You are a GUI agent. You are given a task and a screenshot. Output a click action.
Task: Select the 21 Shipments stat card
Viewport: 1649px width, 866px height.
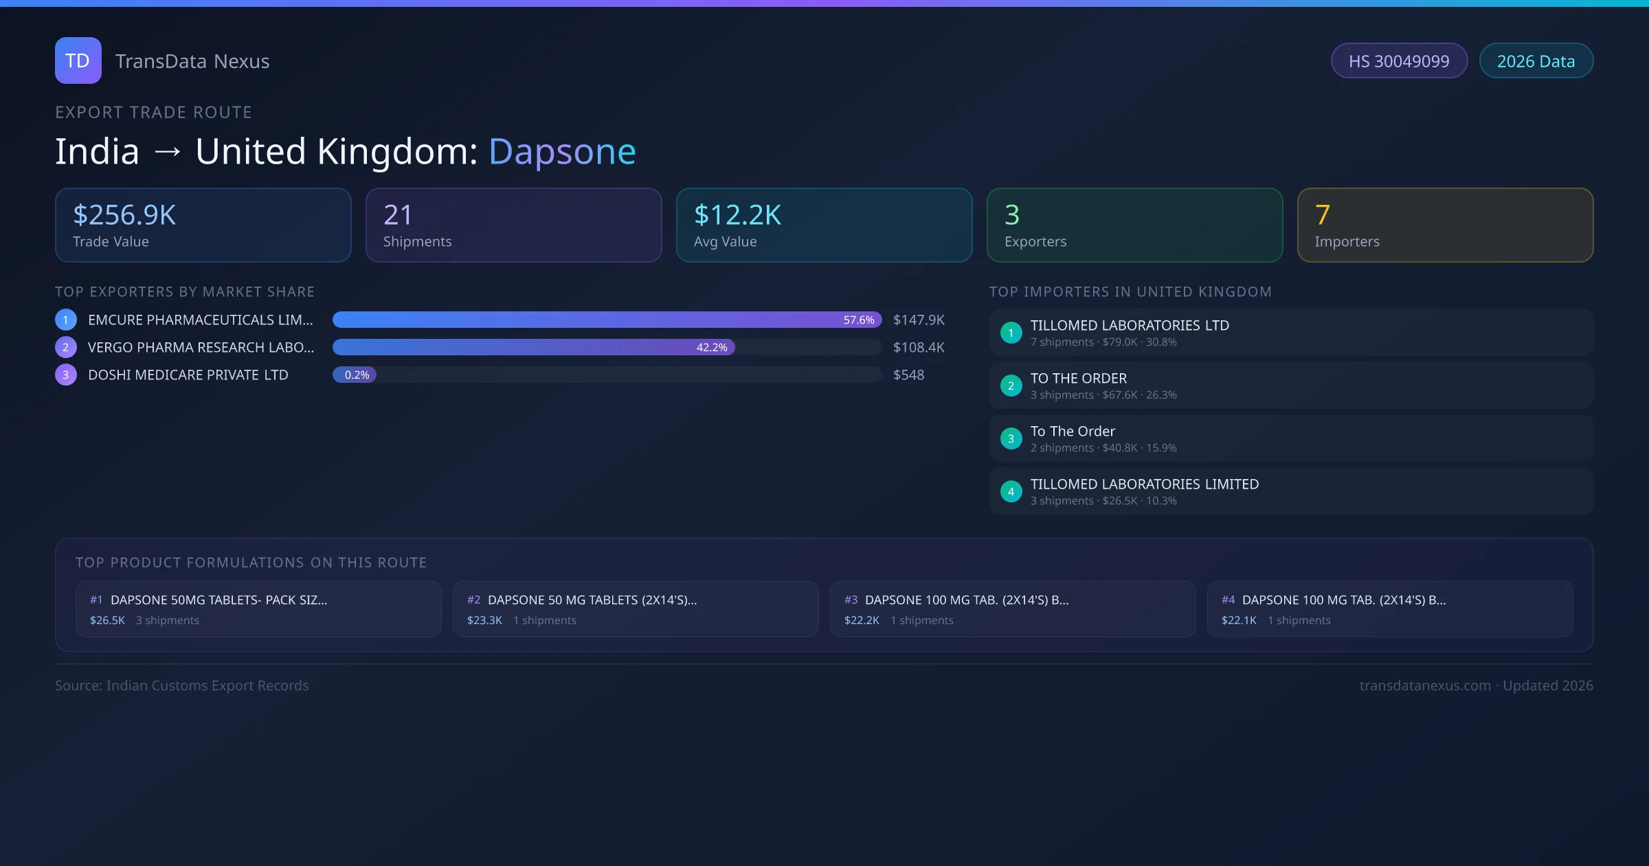pos(513,225)
